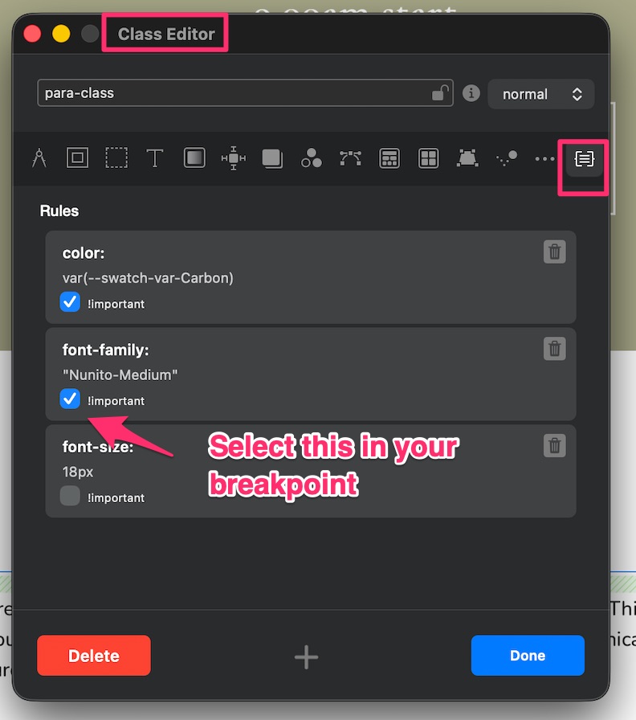This screenshot has width=636, height=720.
Task: Open the custom rules list icon
Action: [584, 159]
